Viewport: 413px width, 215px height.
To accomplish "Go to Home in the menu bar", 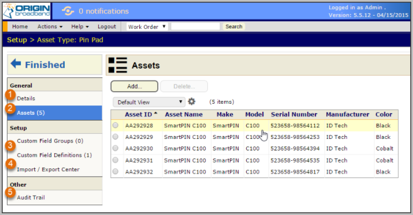I will (x=20, y=27).
